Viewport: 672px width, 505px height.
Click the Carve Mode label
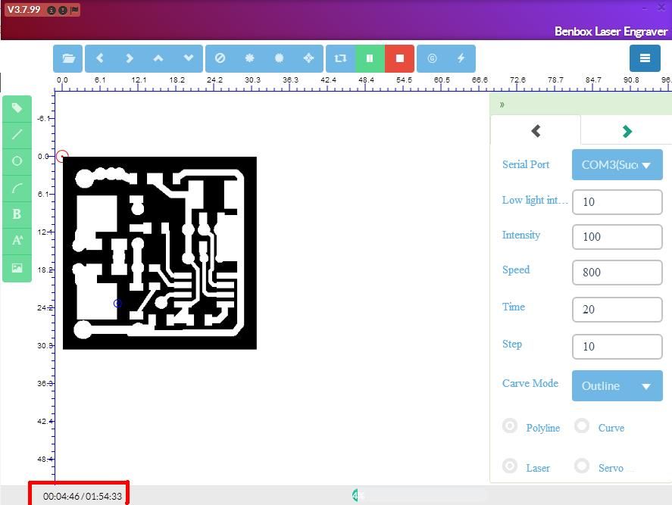point(530,383)
